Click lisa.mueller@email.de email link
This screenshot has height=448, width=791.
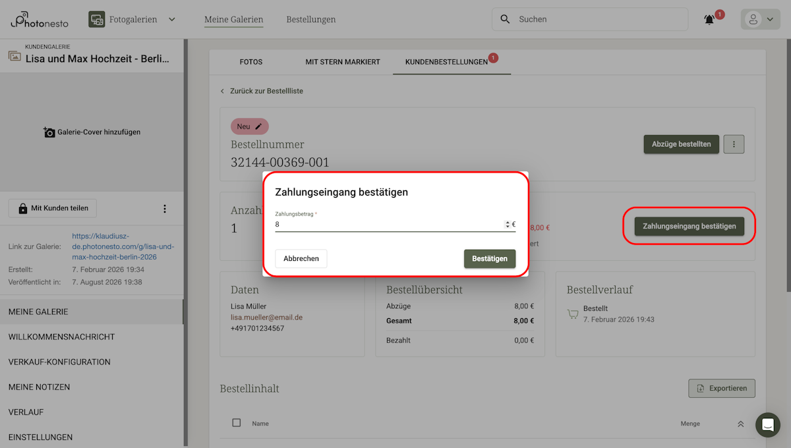coord(266,318)
